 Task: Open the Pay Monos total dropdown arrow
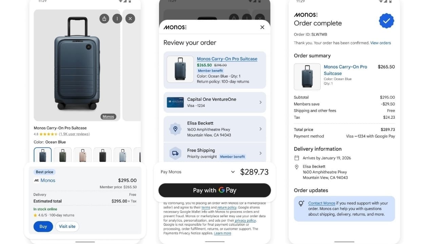click(233, 172)
